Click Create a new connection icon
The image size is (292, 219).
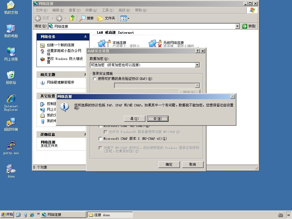click(42, 45)
